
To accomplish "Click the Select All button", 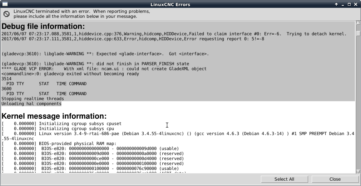I will pos(285,179).
